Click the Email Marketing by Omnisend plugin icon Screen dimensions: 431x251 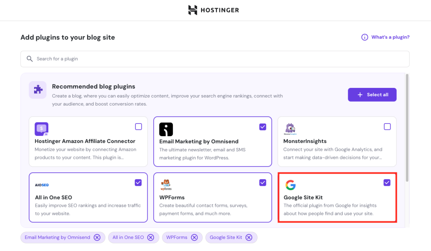(x=166, y=129)
